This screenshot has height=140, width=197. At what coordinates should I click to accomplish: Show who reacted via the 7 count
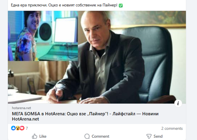click(x=27, y=128)
